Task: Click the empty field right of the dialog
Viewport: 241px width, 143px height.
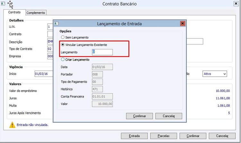Action: pyautogui.click(x=195, y=41)
